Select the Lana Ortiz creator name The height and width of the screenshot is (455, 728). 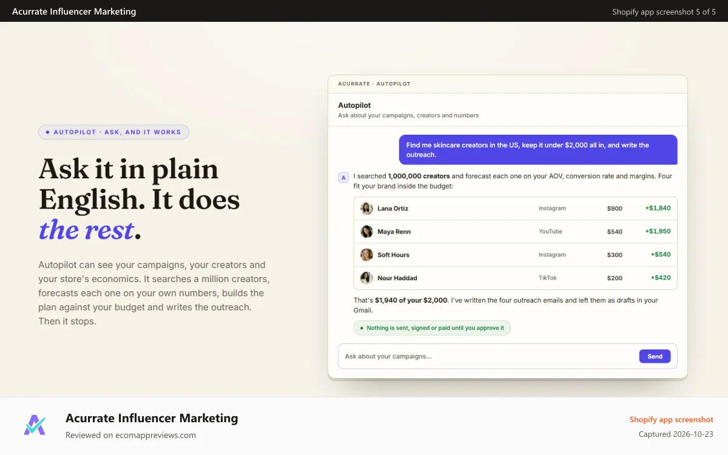click(393, 208)
